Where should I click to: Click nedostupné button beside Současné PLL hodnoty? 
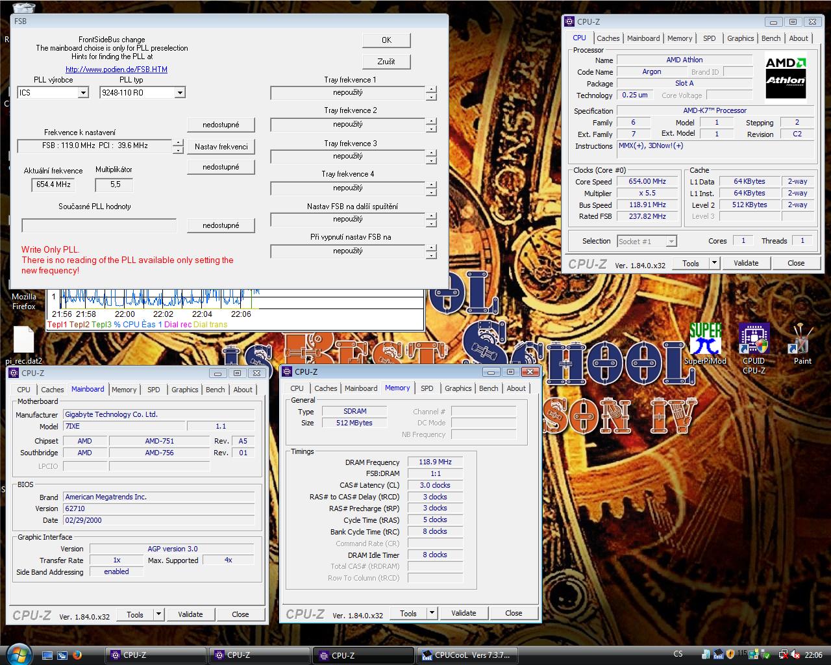221,225
